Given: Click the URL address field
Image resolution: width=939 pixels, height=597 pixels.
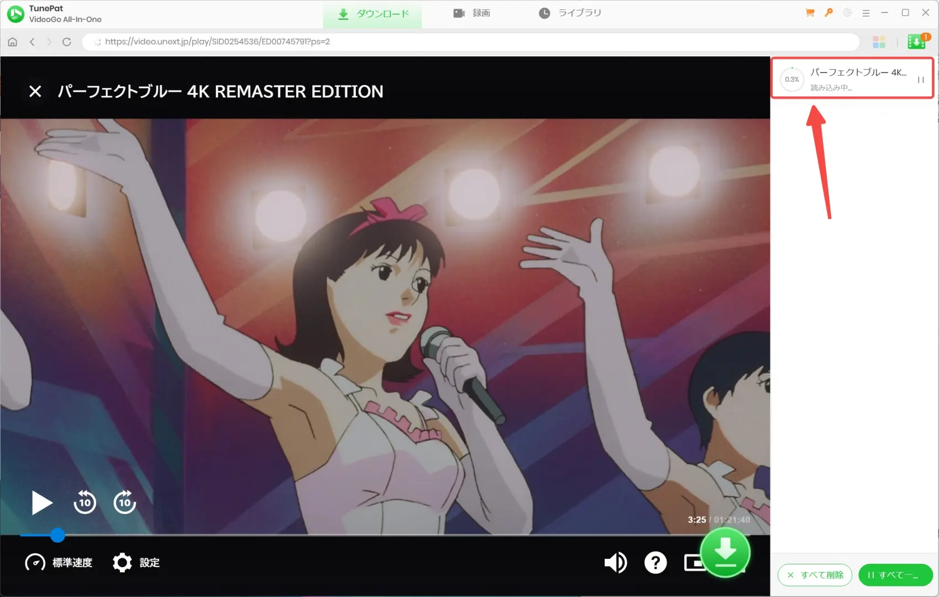Looking at the screenshot, I should [470, 42].
